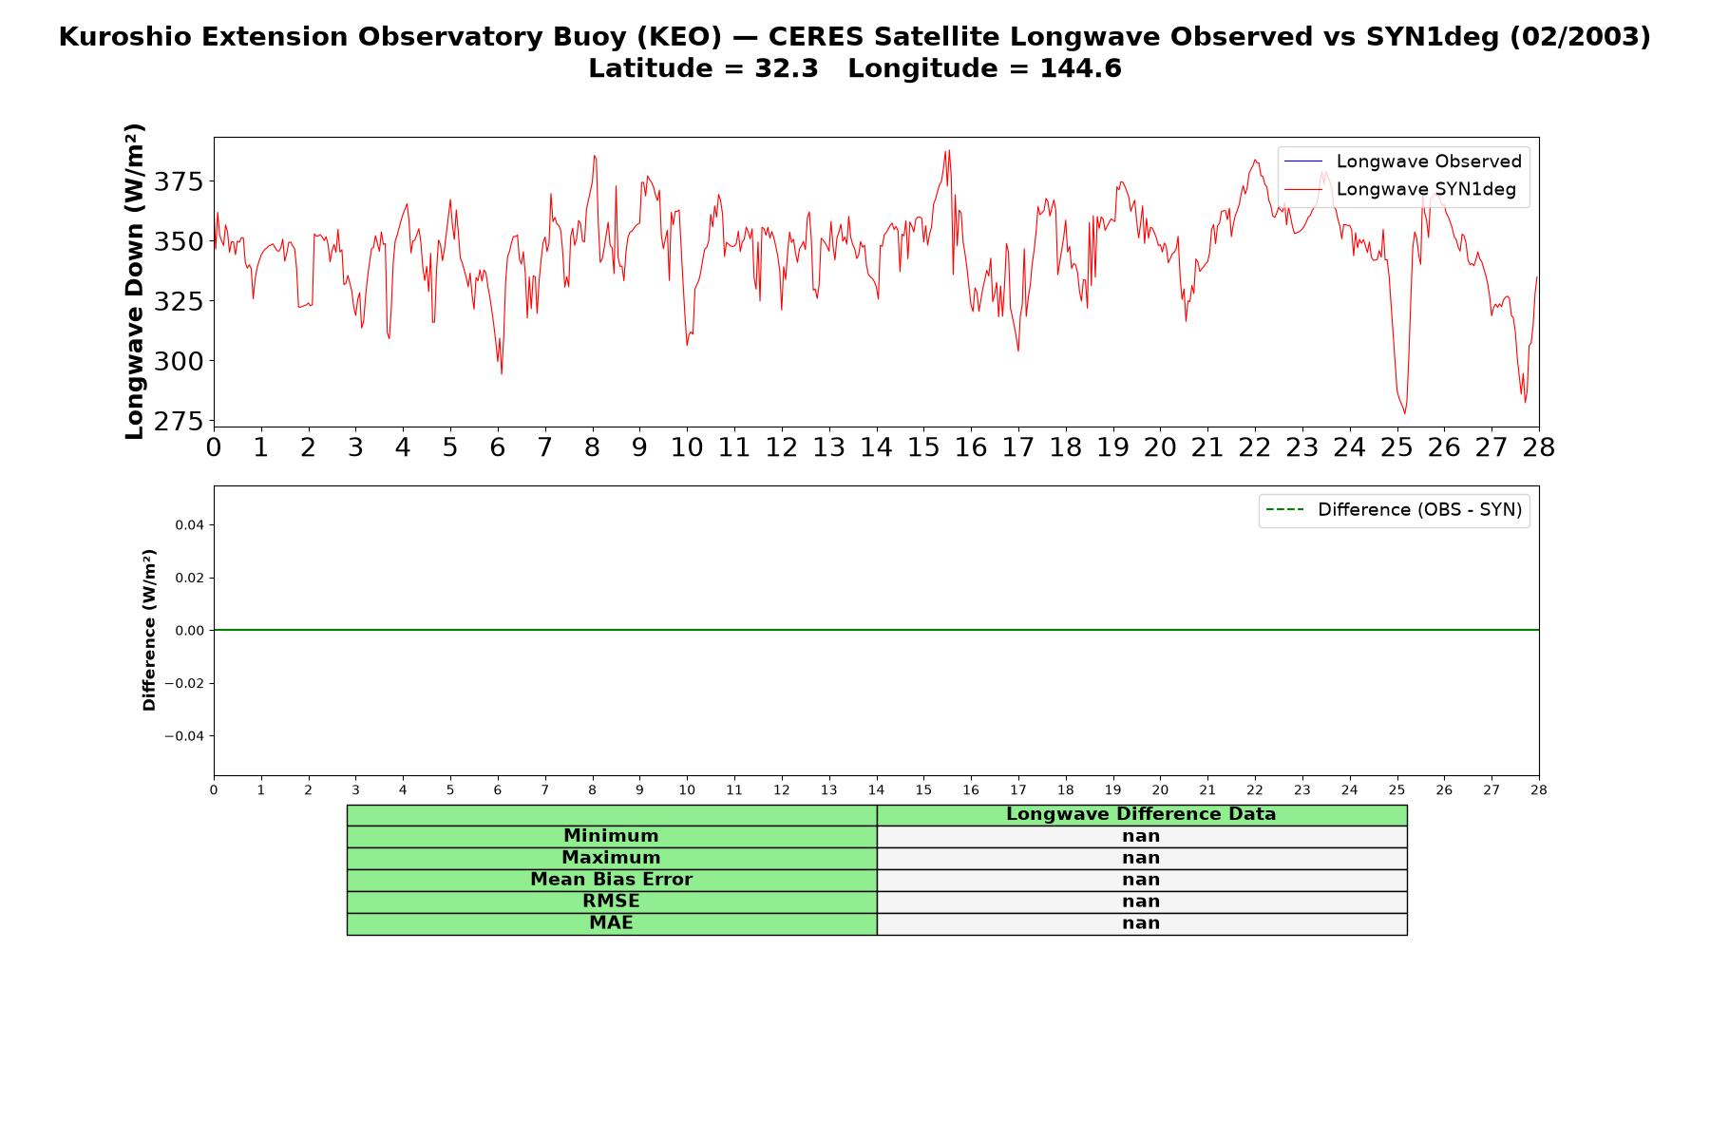Click the Longwave Down y-axis label
The width and height of the screenshot is (1710, 1140).
(x=134, y=281)
